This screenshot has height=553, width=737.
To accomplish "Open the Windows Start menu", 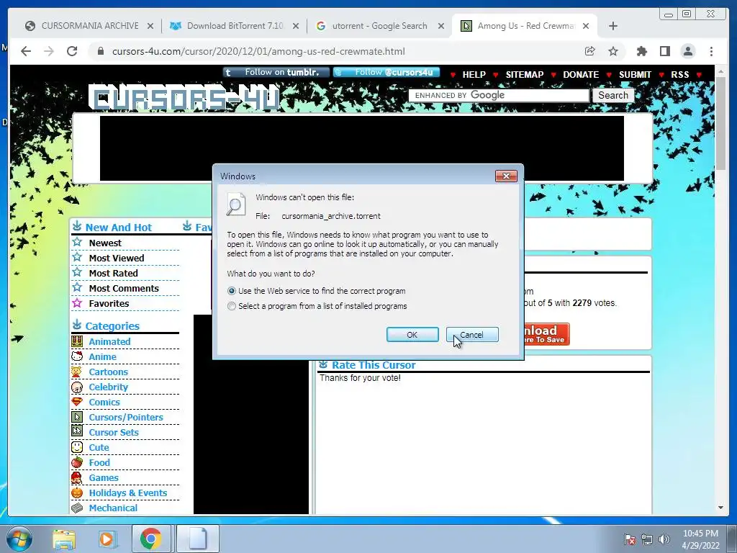I will coord(19,539).
